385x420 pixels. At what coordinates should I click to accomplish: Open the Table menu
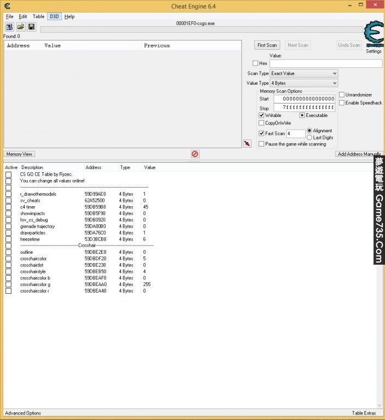tap(39, 16)
